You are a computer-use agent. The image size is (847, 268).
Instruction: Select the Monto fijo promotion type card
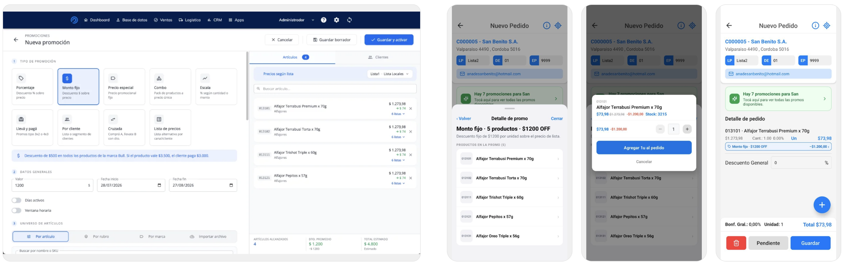(x=78, y=87)
